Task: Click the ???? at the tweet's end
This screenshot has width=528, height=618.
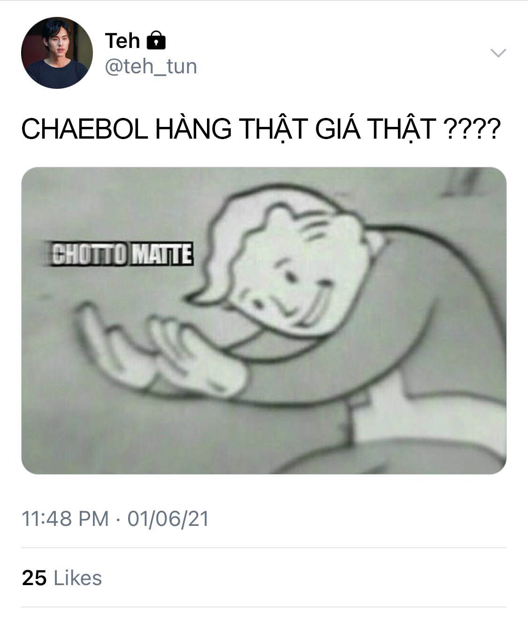Action: [472, 129]
